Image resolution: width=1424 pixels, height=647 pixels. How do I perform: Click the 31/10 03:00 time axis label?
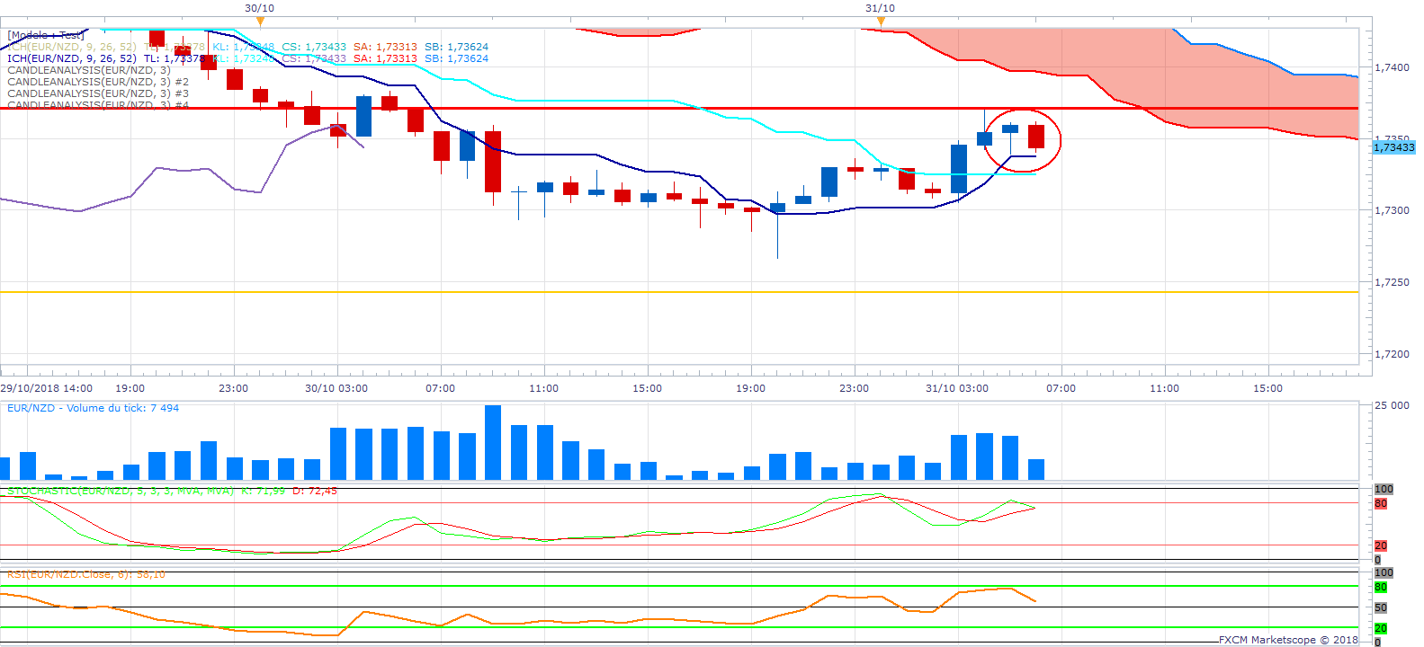click(x=957, y=388)
